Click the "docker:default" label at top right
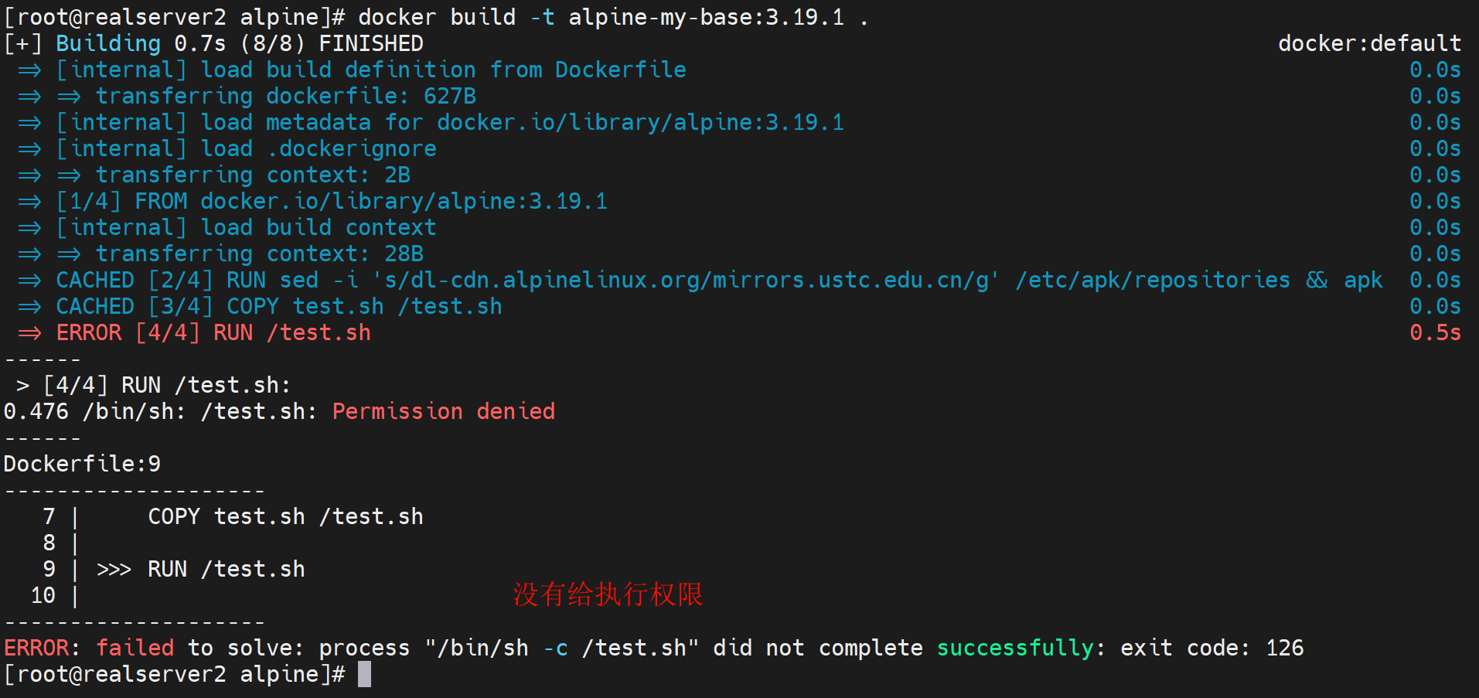The image size is (1479, 698). tap(1369, 43)
